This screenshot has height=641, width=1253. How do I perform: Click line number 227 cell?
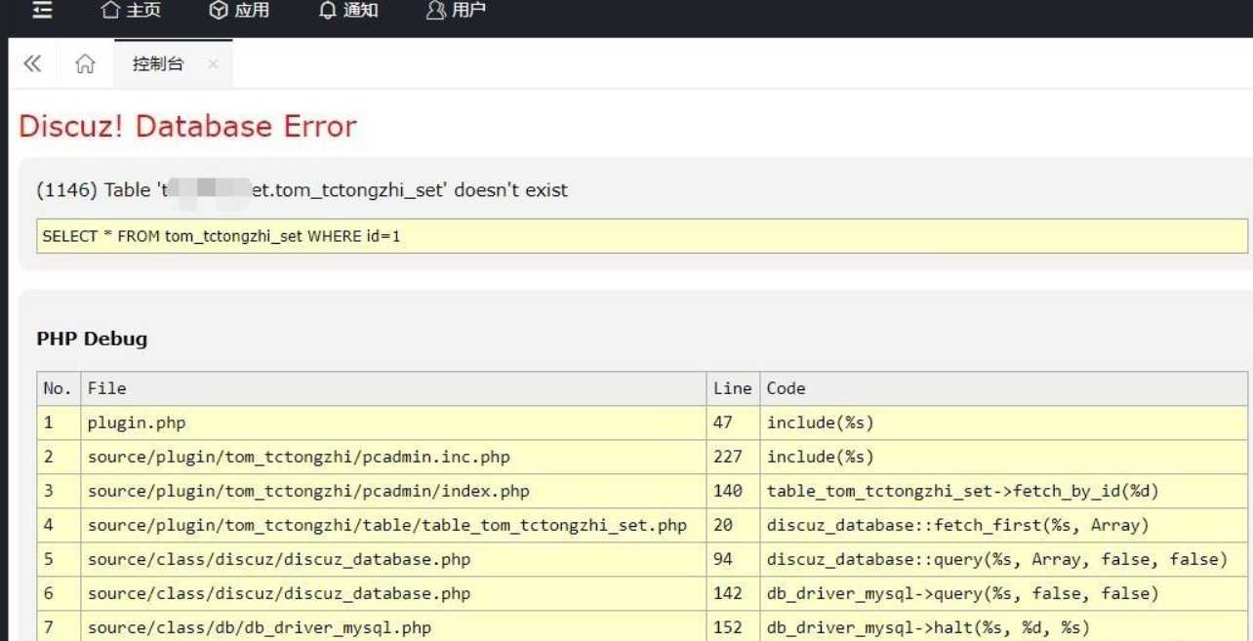(733, 457)
